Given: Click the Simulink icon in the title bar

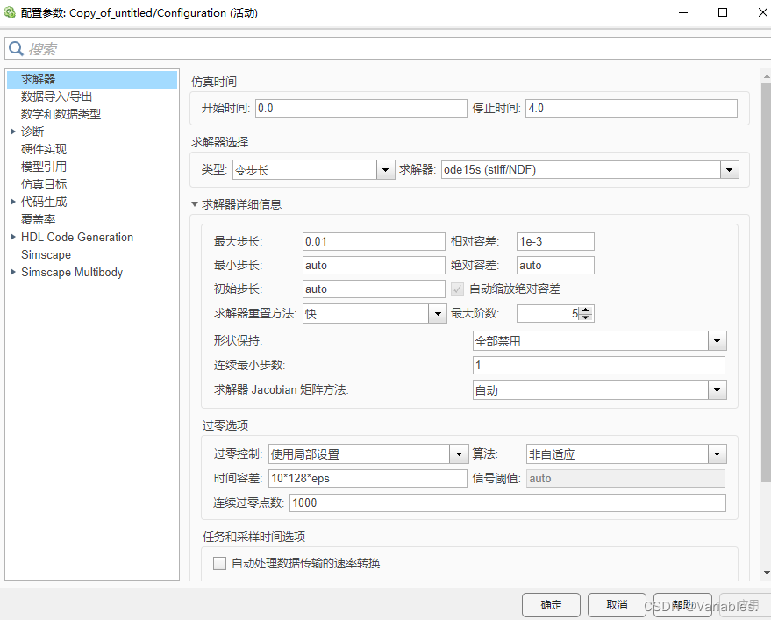Looking at the screenshot, I should [x=11, y=12].
